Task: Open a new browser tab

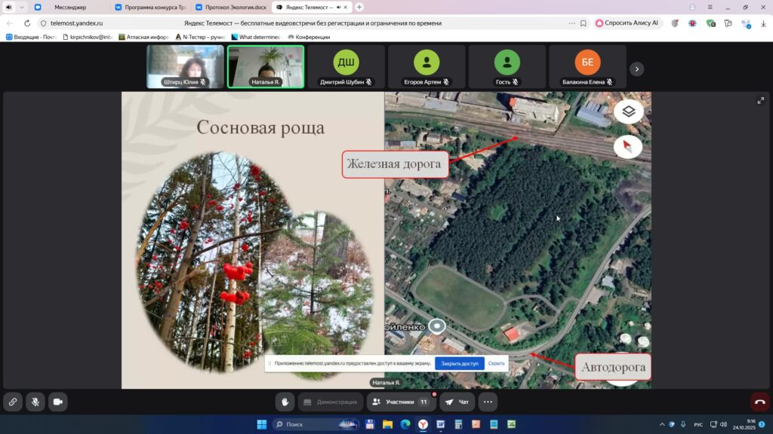Action: 359,7
